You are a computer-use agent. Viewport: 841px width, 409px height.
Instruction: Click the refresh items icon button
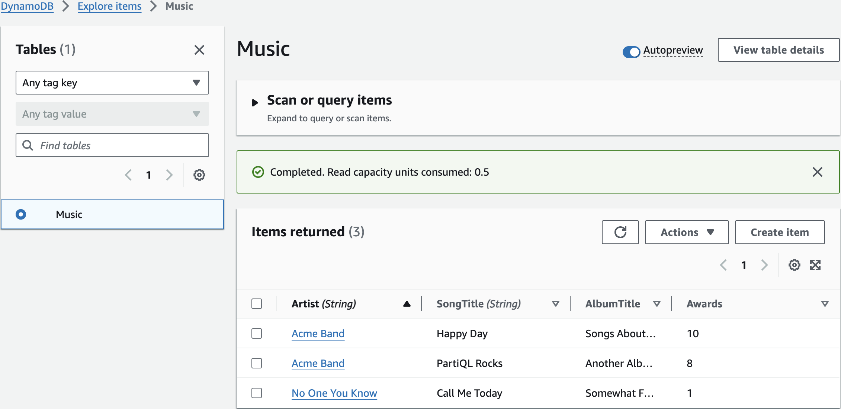click(x=620, y=232)
